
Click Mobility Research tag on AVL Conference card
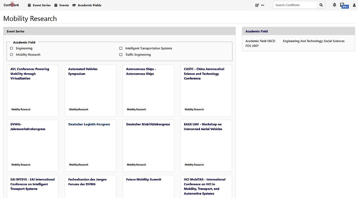(21, 109)
